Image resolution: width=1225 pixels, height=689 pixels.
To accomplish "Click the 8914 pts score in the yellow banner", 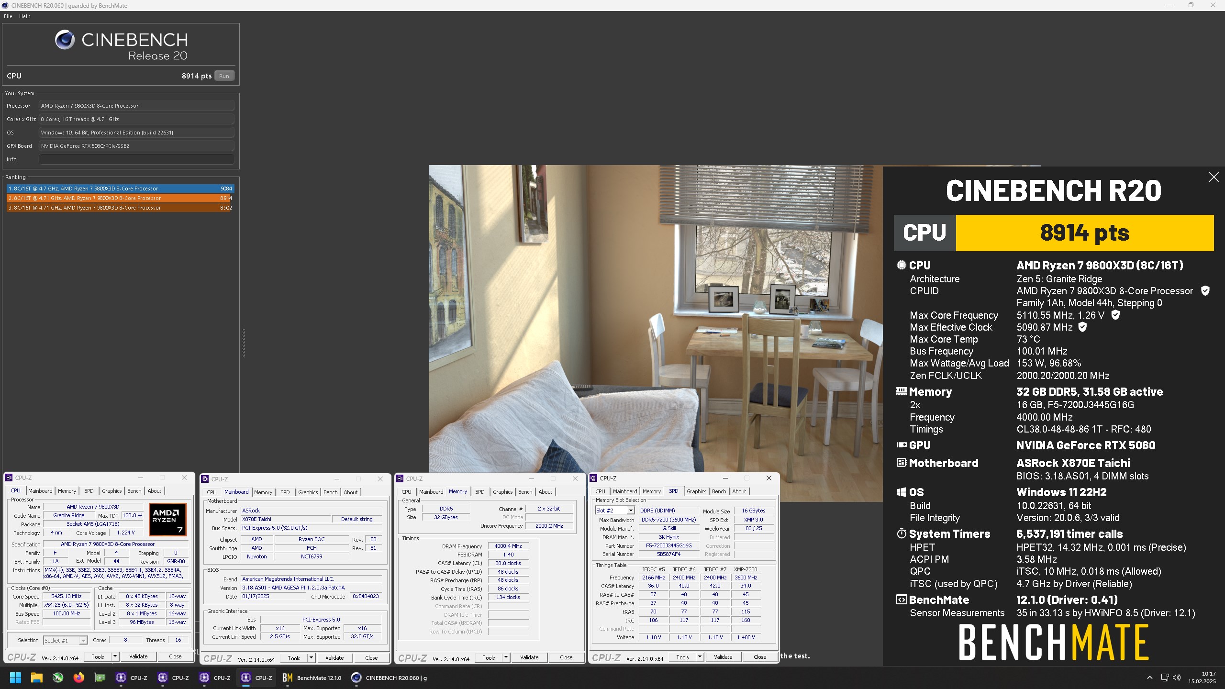I will pos(1084,233).
